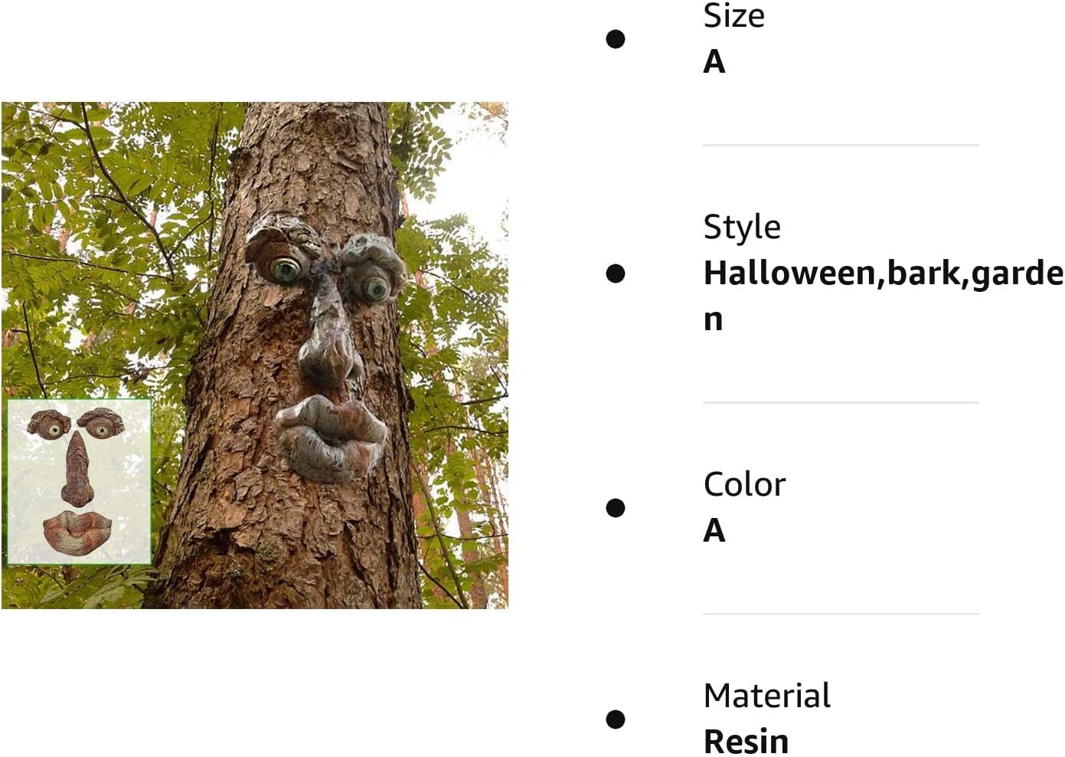
Task: Click the bullet point beside Style
Action: [x=616, y=274]
